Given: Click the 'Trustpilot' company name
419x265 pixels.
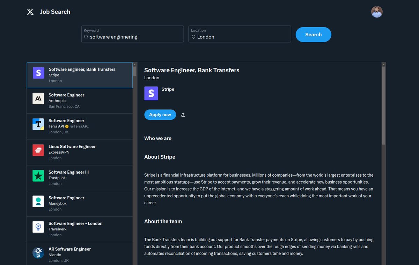Looking at the screenshot, I should (x=57, y=178).
